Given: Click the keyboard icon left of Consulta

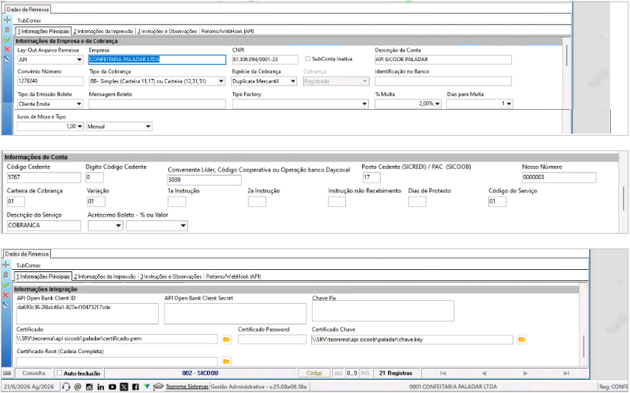Looking at the screenshot, I should coord(7,373).
